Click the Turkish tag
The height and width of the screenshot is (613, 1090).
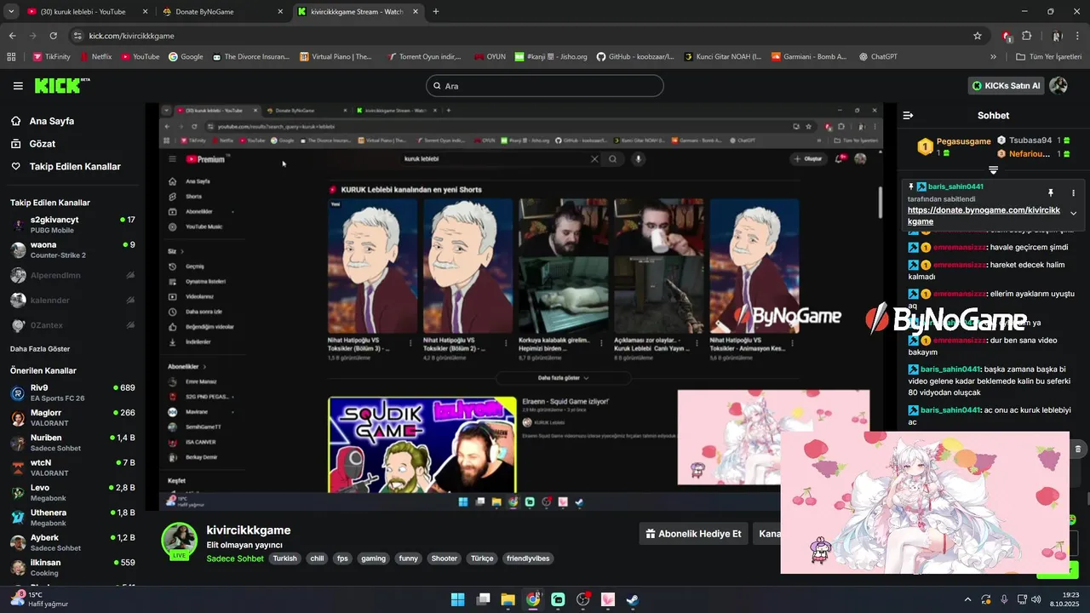tap(284, 559)
